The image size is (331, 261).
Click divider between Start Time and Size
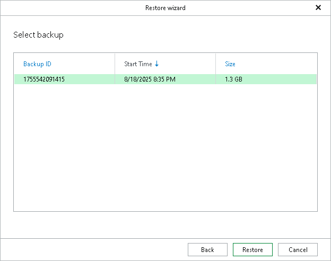(x=215, y=64)
